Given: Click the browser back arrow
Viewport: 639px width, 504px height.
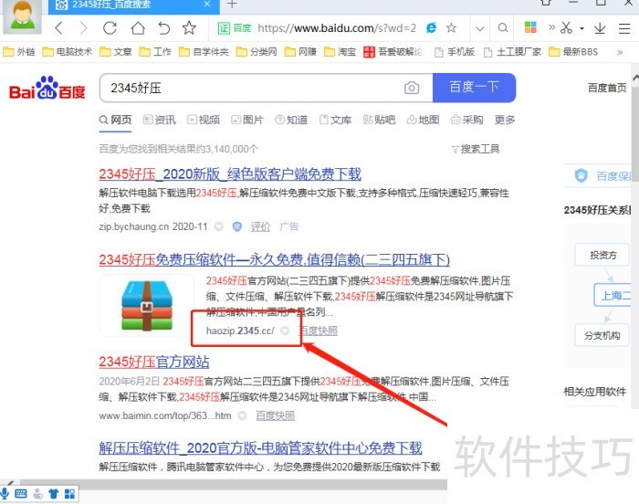Looking at the screenshot, I should click(x=58, y=28).
